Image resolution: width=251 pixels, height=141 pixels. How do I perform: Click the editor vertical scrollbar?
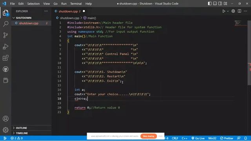pyautogui.click(x=249, y=53)
